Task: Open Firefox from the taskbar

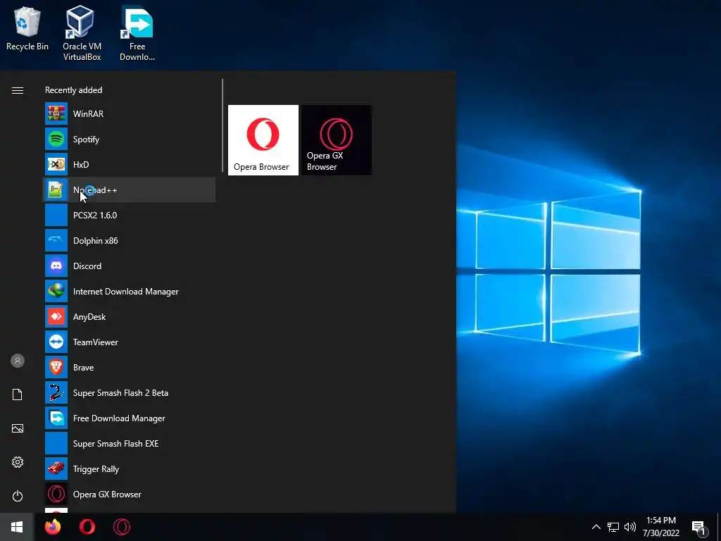Action: [53, 527]
